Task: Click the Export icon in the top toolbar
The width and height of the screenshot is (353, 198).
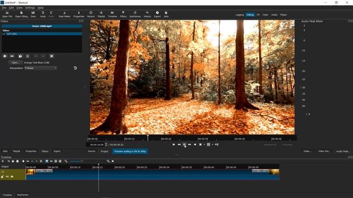Action: pos(157,14)
